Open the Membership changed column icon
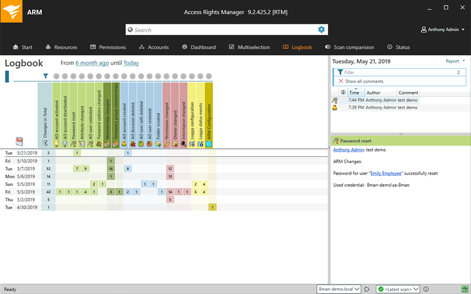 pyautogui.click(x=108, y=144)
